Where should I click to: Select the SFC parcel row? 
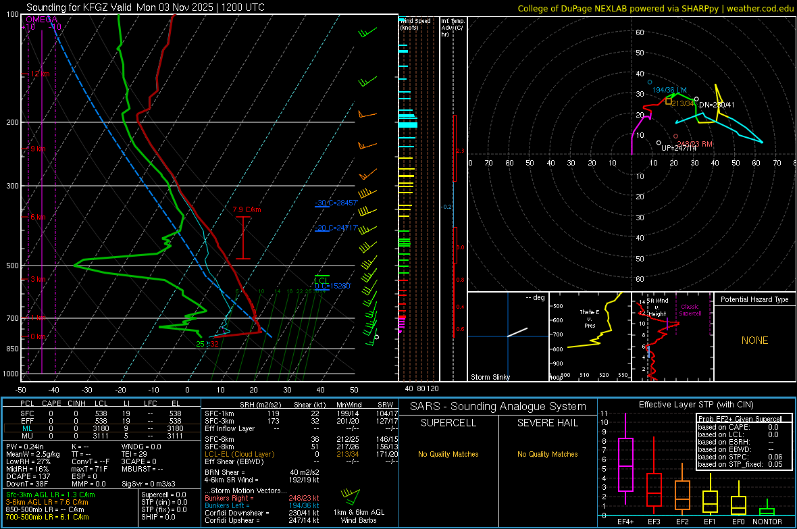coord(102,413)
